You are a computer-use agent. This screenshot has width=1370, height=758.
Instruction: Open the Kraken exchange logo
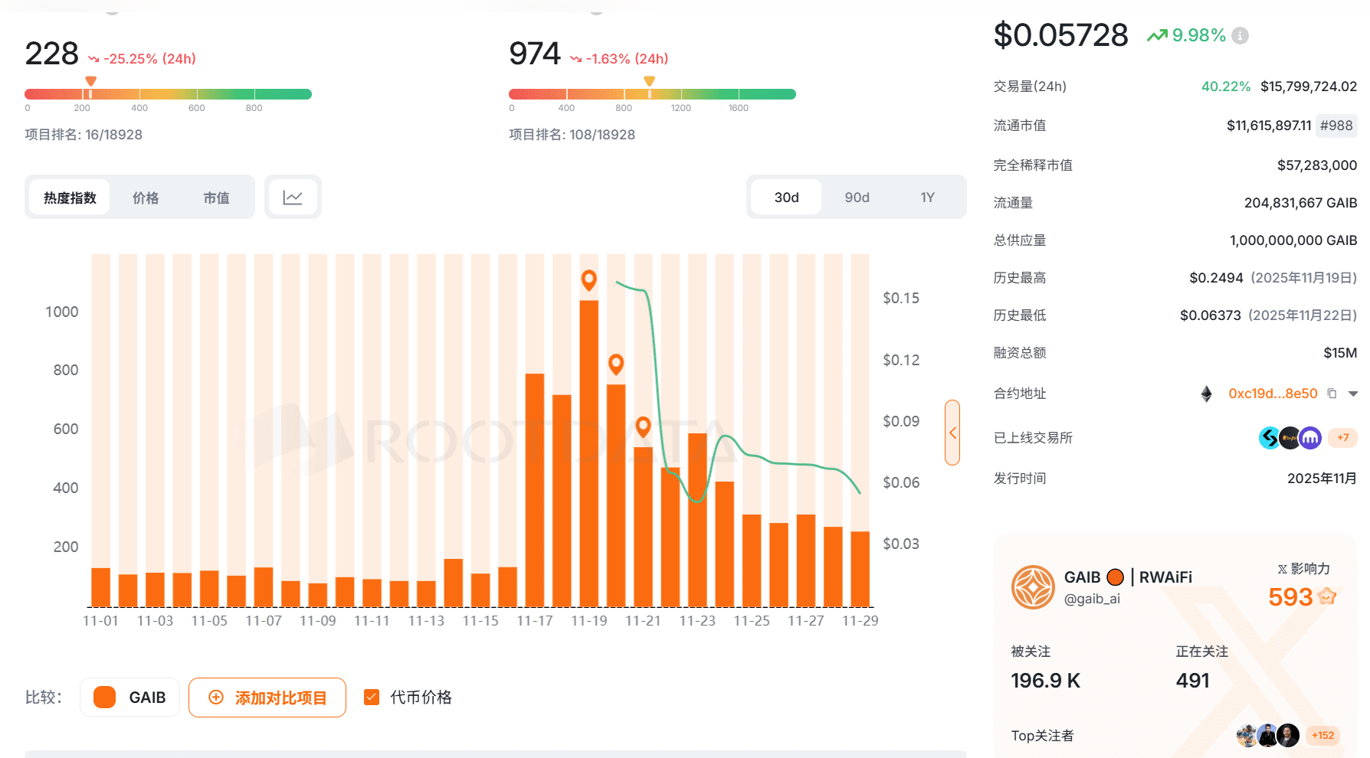[1310, 438]
